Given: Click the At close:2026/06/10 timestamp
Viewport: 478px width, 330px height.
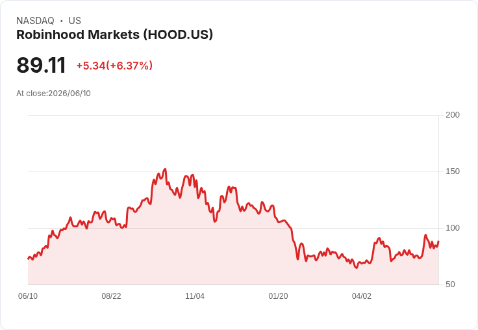Looking at the screenshot, I should [54, 94].
